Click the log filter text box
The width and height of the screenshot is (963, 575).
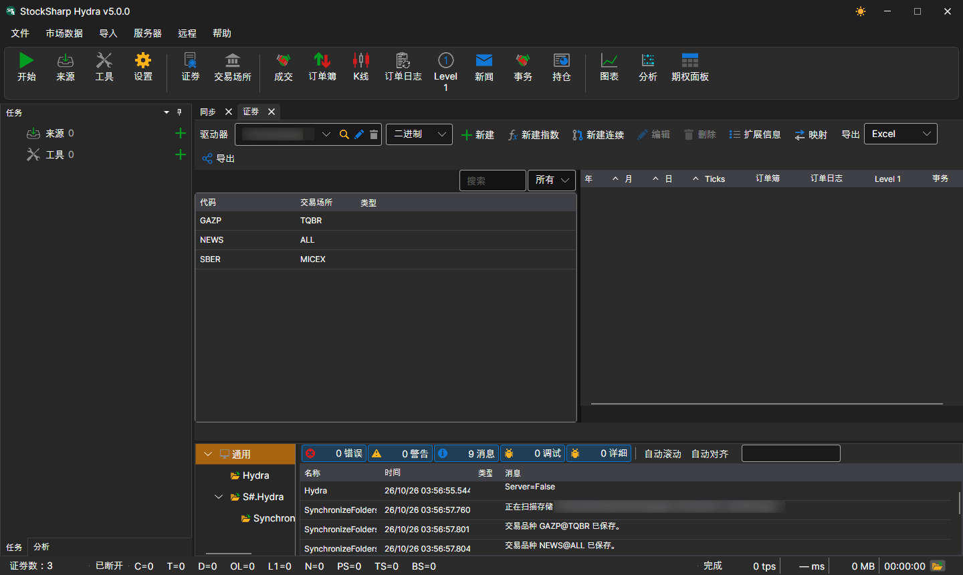tap(790, 453)
